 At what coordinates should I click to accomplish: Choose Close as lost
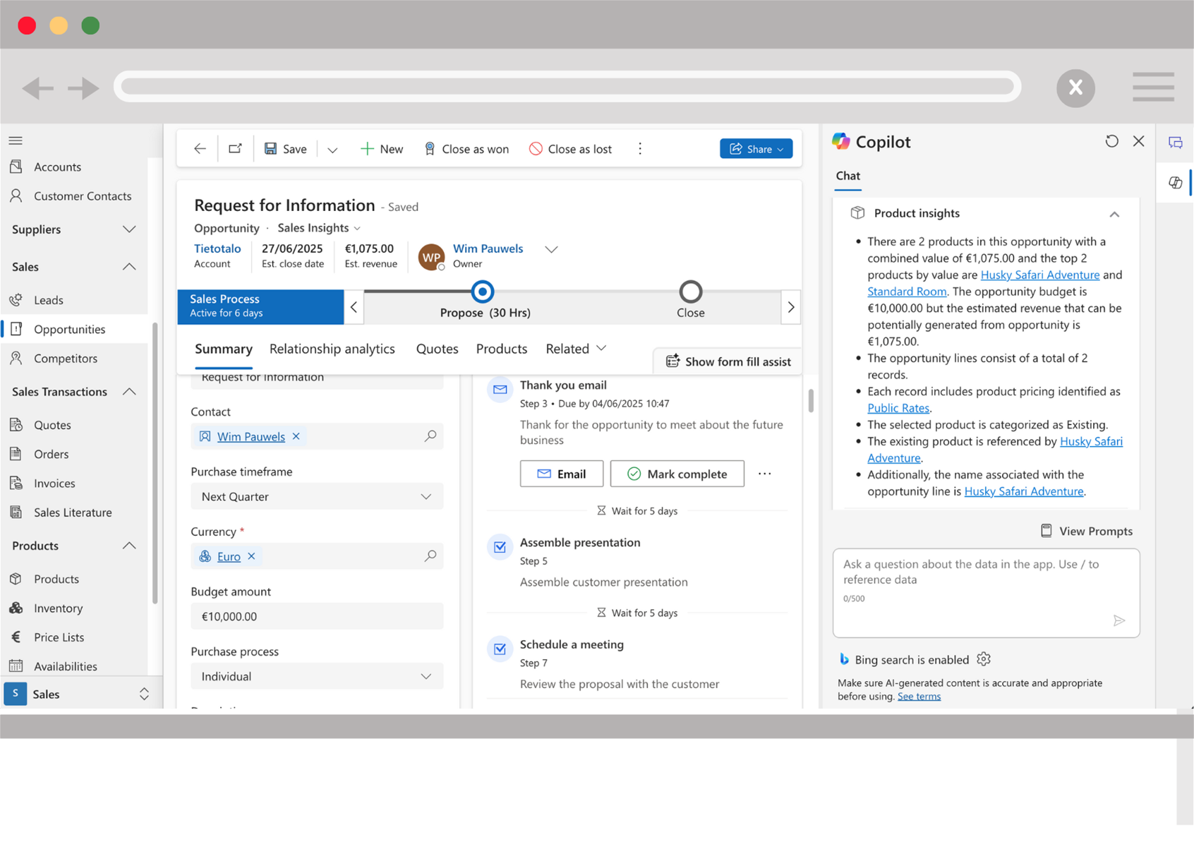click(570, 149)
